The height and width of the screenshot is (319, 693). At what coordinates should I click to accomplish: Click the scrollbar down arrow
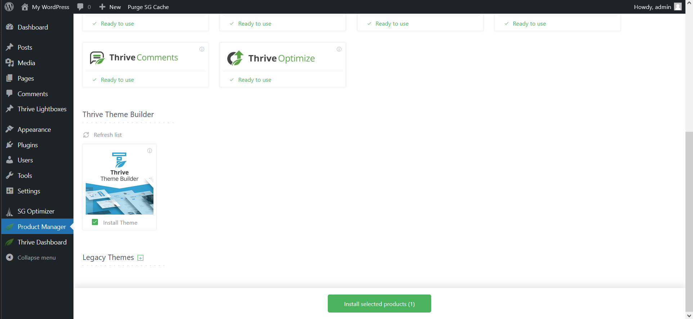tap(689, 315)
